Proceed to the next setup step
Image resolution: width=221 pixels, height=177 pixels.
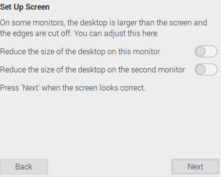[x=195, y=167]
